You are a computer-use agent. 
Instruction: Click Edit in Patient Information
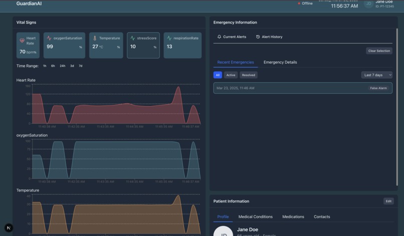tap(388, 201)
